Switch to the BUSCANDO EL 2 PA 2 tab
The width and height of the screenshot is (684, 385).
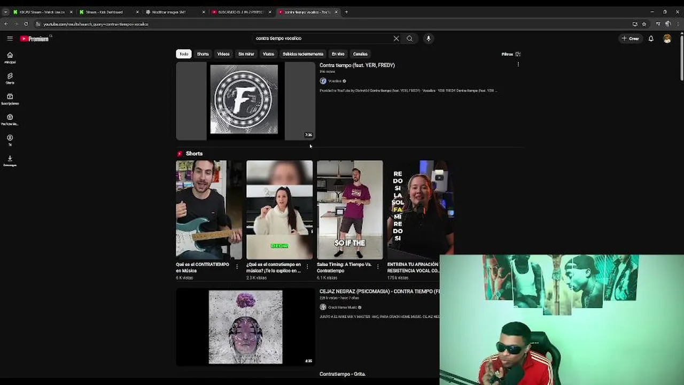coord(240,12)
